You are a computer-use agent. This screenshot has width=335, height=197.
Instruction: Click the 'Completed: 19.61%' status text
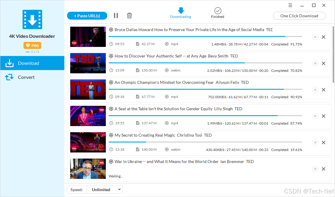click(287, 150)
